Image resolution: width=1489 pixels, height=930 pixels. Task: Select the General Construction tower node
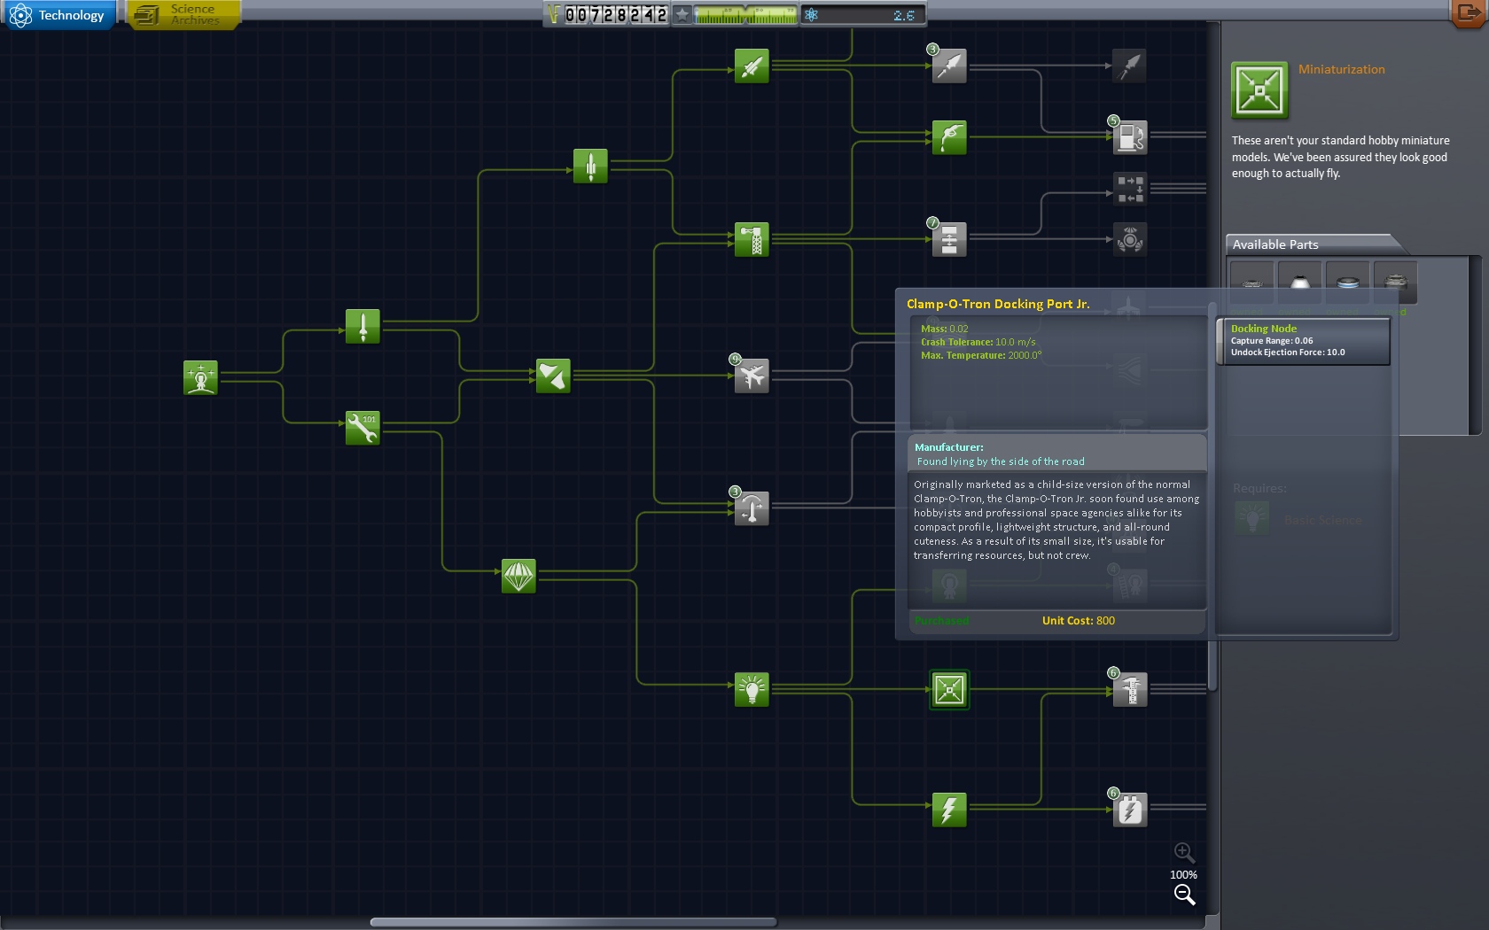point(752,239)
